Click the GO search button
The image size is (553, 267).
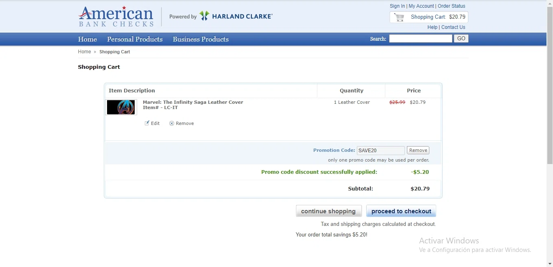pyautogui.click(x=461, y=39)
